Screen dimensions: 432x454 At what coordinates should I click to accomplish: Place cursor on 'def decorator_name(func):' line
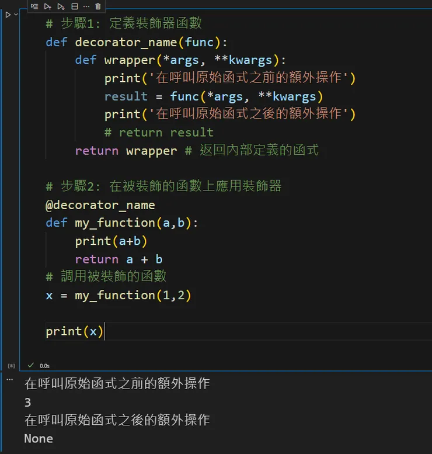pos(137,42)
